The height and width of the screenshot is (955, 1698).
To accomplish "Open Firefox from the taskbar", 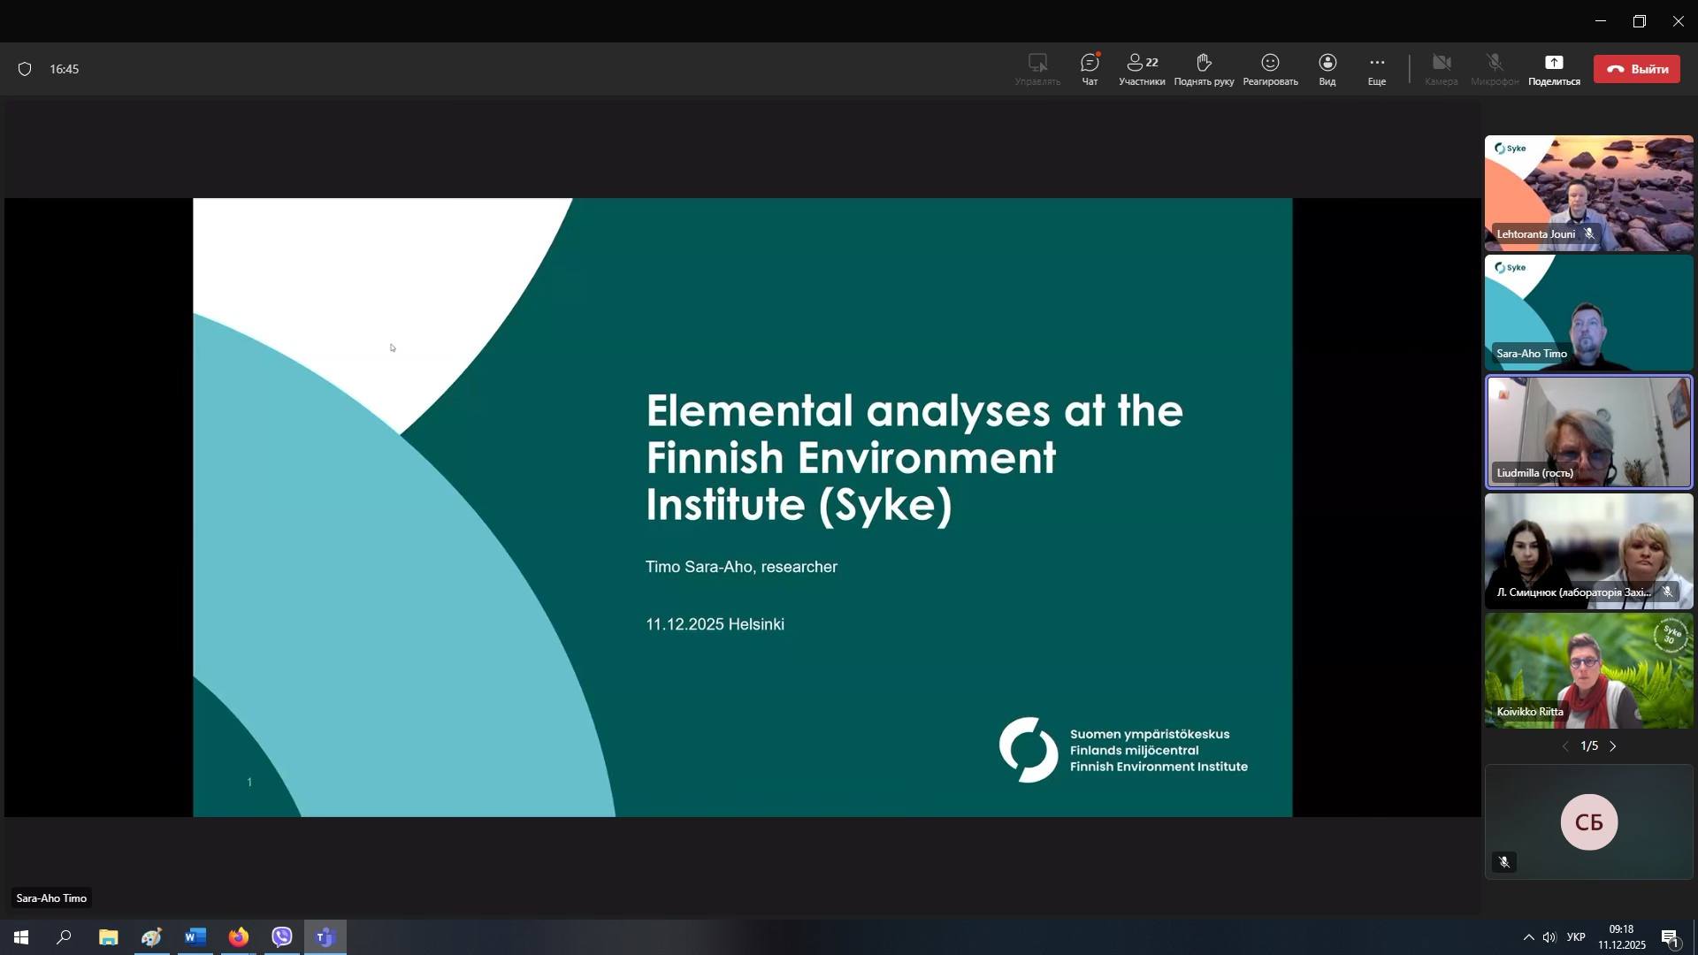I will 239,937.
